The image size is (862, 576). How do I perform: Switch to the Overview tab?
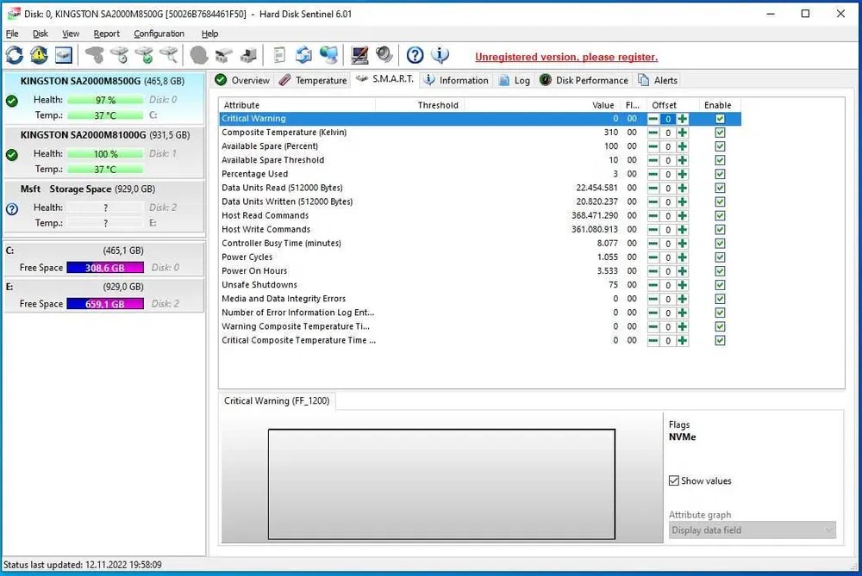point(243,80)
